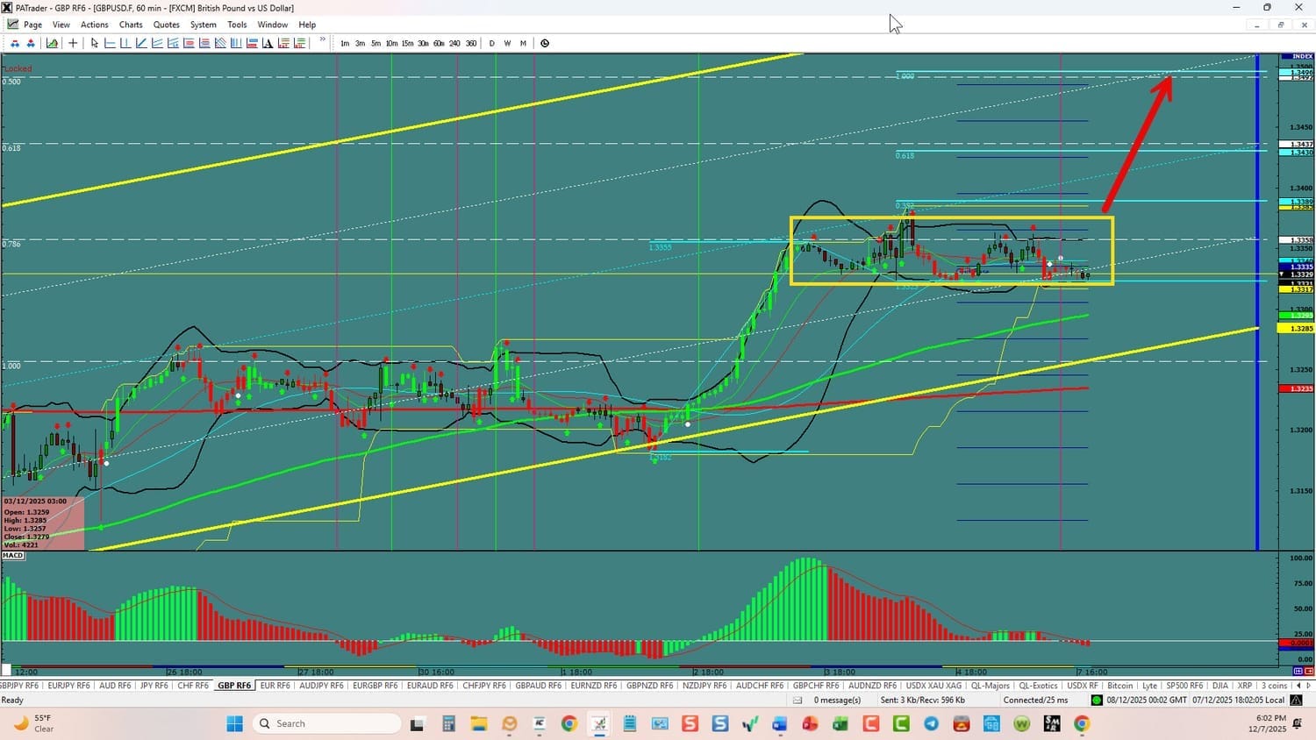Select the NZDJPY RF6 tab
The width and height of the screenshot is (1316, 740).
click(704, 686)
